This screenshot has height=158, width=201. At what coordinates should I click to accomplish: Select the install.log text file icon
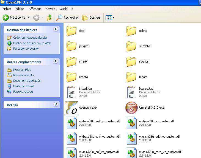tap(71, 92)
